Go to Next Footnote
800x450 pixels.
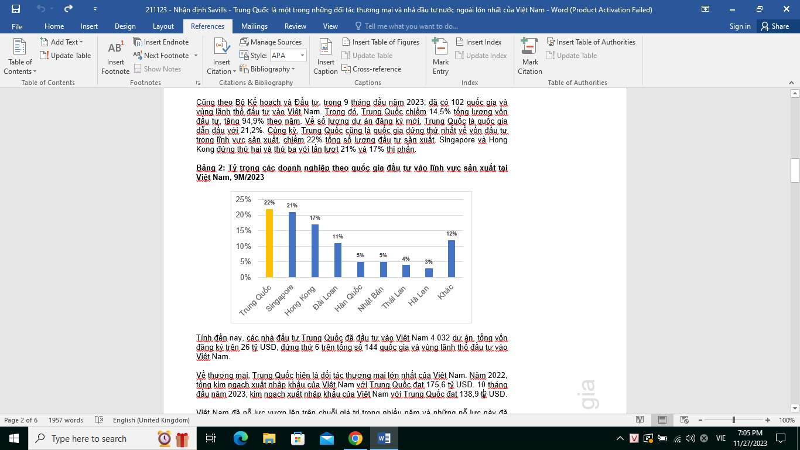tap(161, 56)
